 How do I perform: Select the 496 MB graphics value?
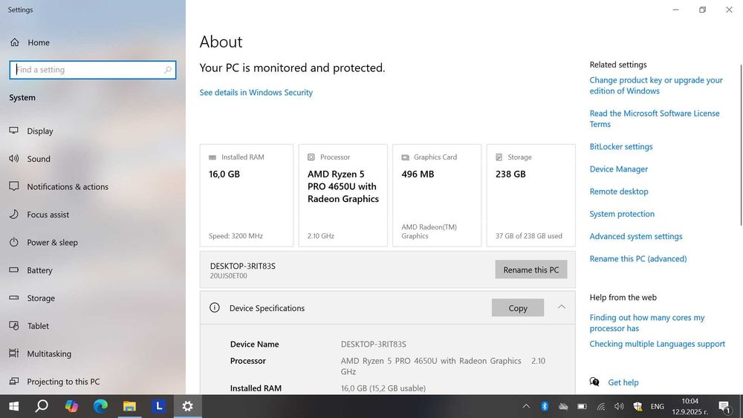[x=418, y=174]
